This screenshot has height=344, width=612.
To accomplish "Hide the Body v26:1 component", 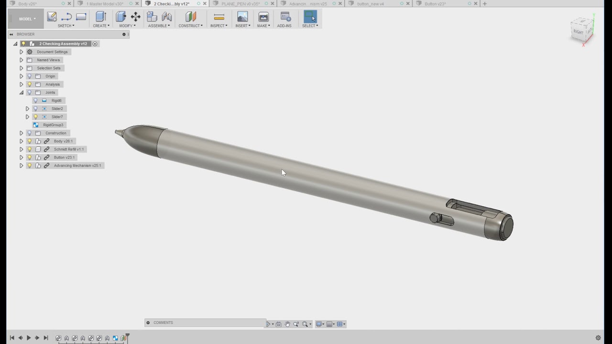I will [29, 141].
